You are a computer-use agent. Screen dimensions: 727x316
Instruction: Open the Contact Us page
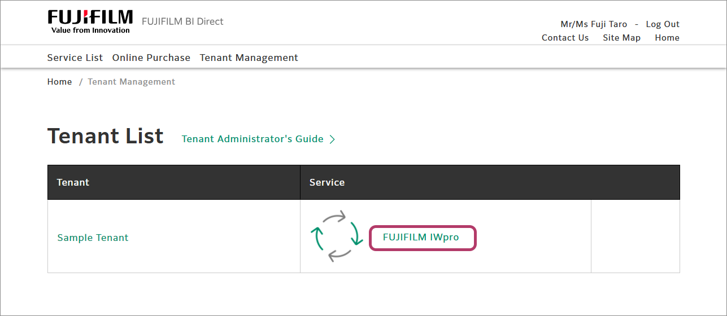click(x=565, y=38)
